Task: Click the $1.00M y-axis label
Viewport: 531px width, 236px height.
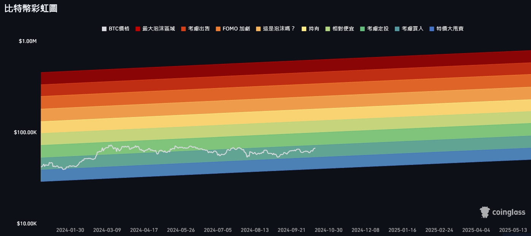Action: tap(27, 41)
